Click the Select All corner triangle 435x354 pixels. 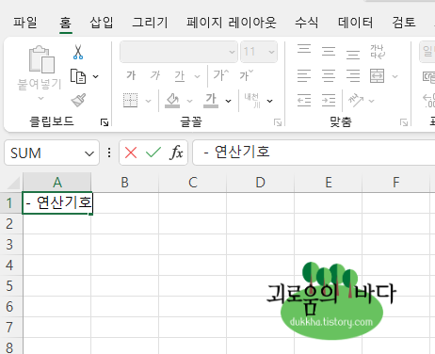point(13,183)
